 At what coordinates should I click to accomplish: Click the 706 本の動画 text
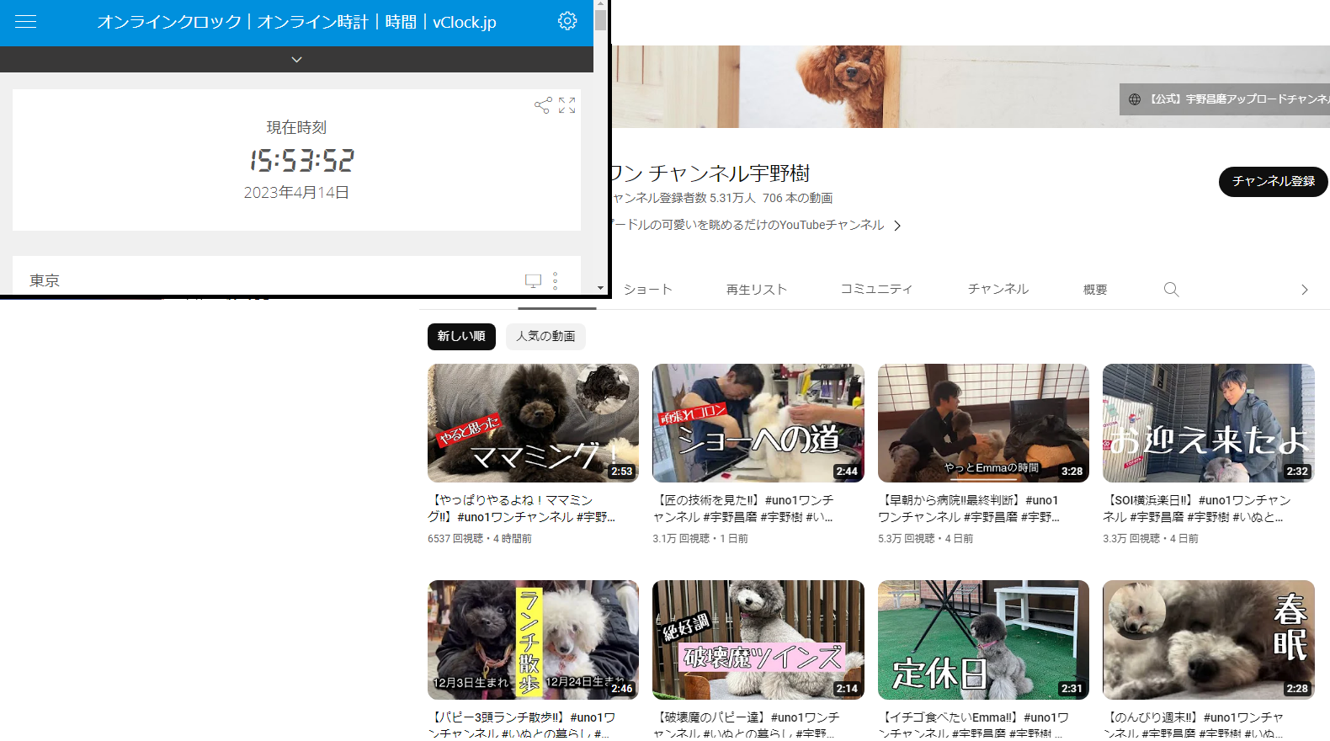797,198
